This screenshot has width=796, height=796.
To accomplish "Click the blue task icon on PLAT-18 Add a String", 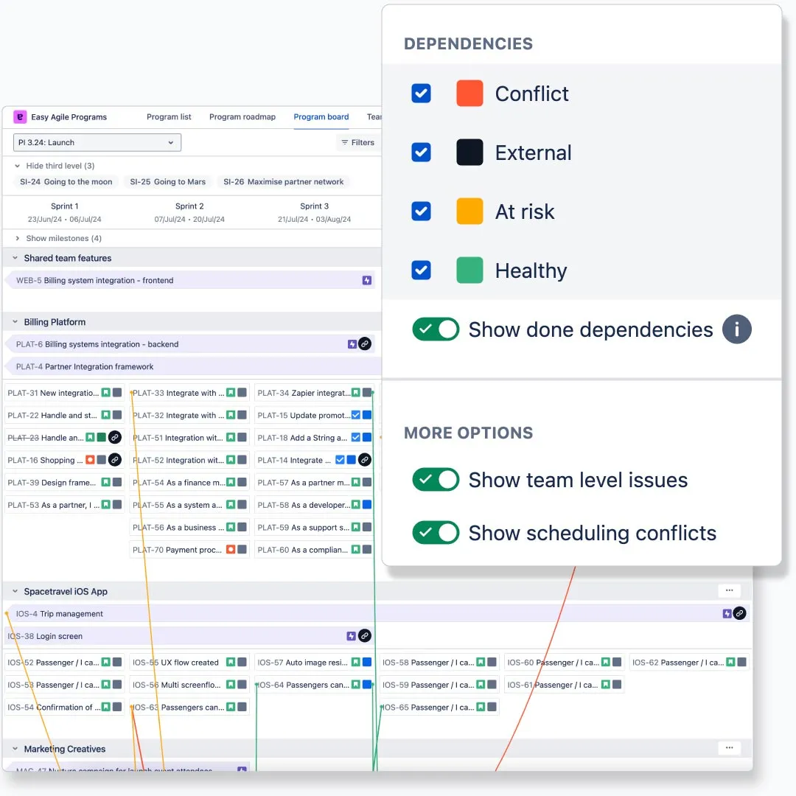I will tap(356, 438).
